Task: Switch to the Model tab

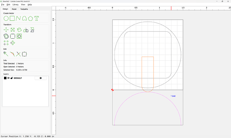Action: [14, 9]
